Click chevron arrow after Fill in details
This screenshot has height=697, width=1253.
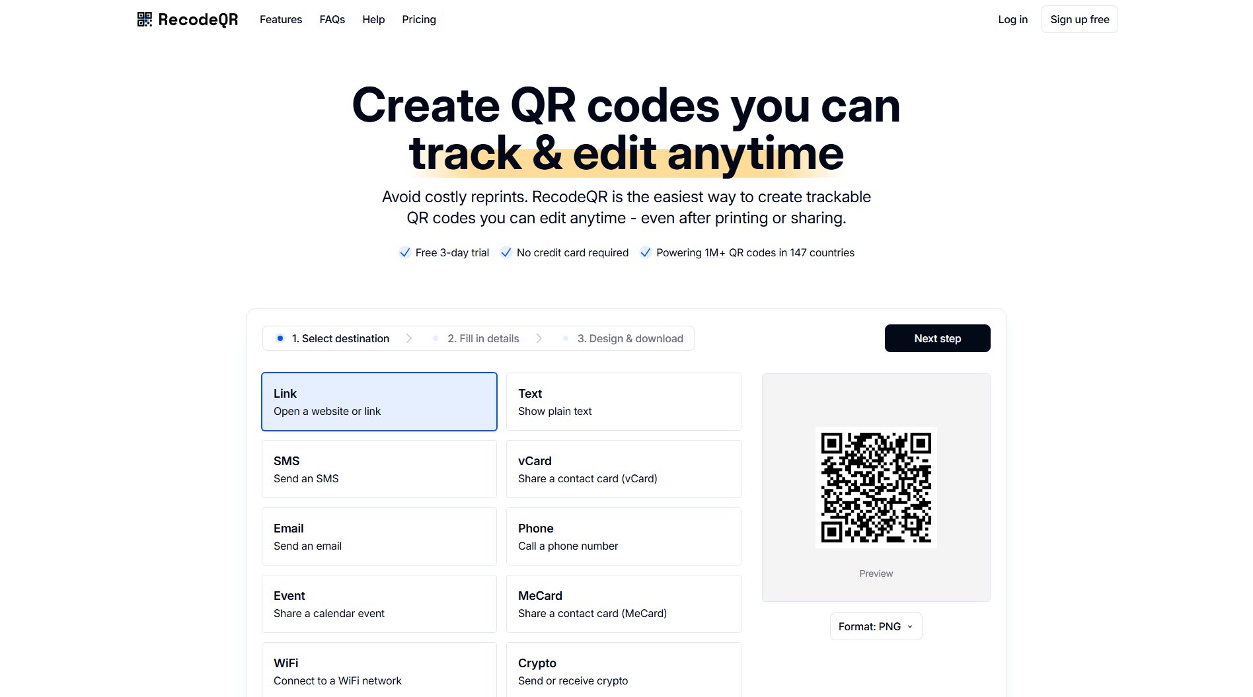point(539,338)
